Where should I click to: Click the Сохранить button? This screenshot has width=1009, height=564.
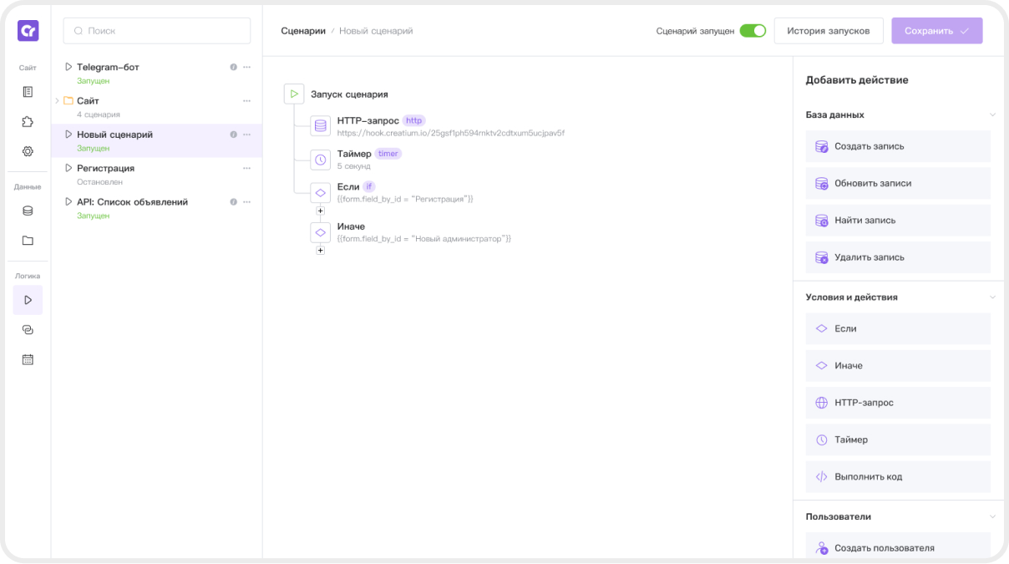coord(936,31)
